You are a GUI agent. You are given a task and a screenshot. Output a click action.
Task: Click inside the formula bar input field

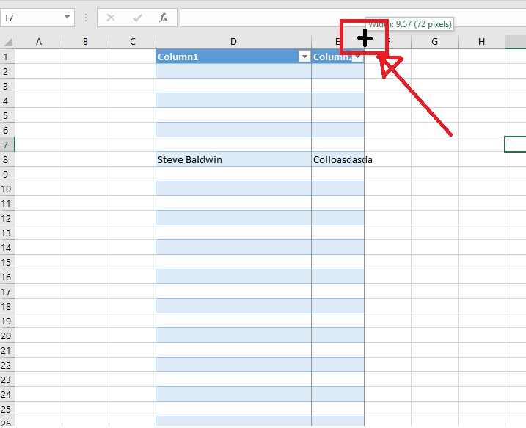point(352,18)
